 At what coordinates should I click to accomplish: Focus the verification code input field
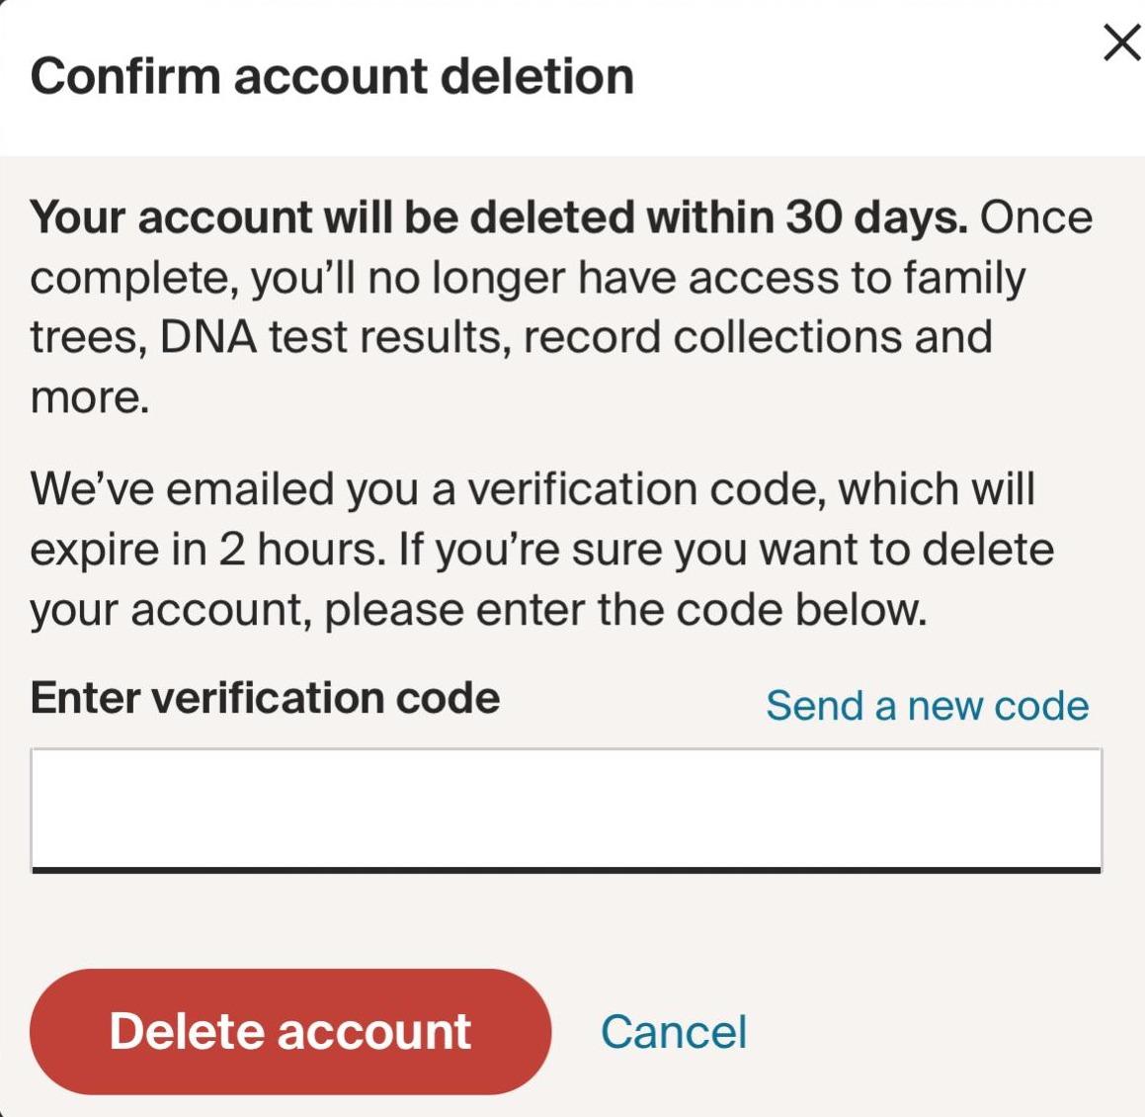[x=565, y=808]
